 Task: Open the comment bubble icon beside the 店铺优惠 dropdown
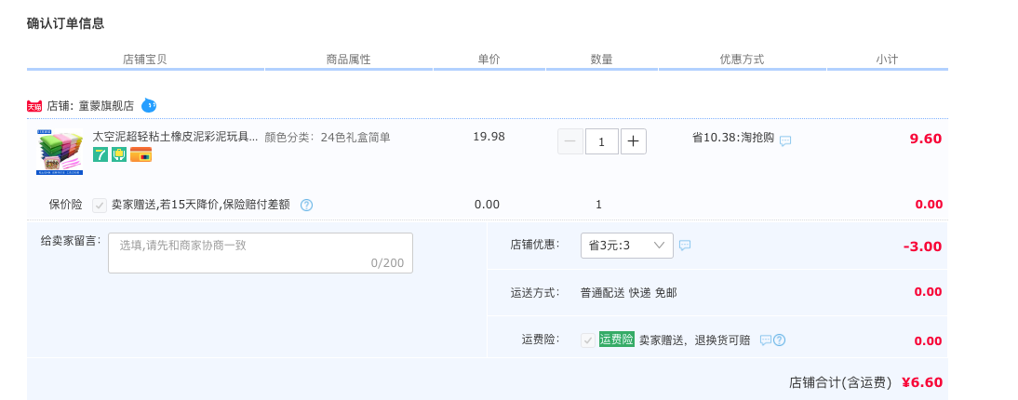point(684,246)
